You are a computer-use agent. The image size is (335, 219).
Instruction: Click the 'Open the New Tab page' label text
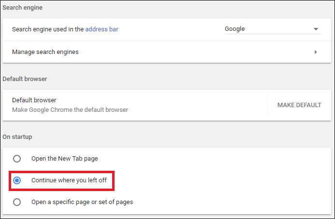(65, 158)
